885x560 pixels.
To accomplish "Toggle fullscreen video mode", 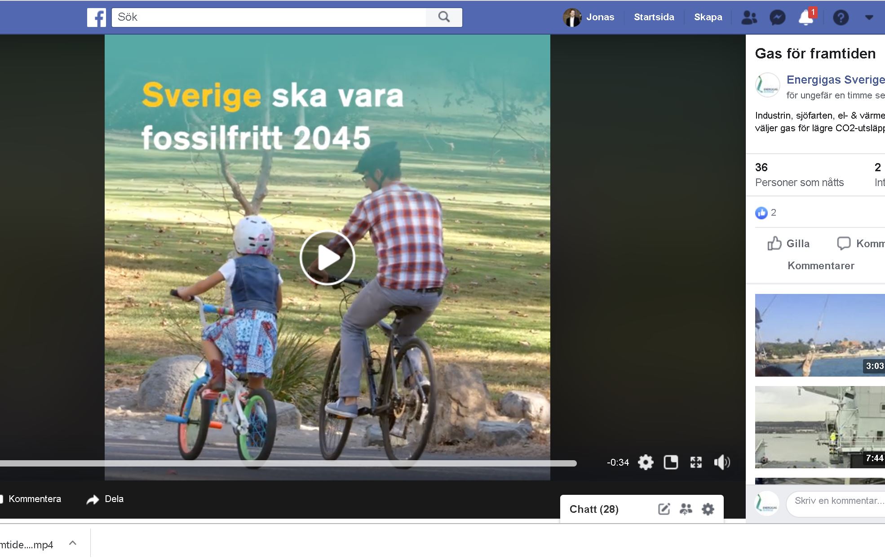I will tap(696, 462).
